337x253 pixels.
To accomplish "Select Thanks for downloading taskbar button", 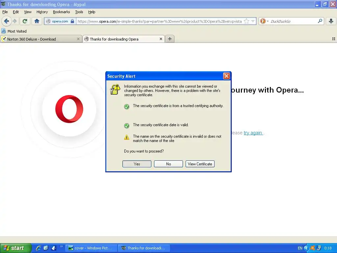I will (x=144, y=248).
